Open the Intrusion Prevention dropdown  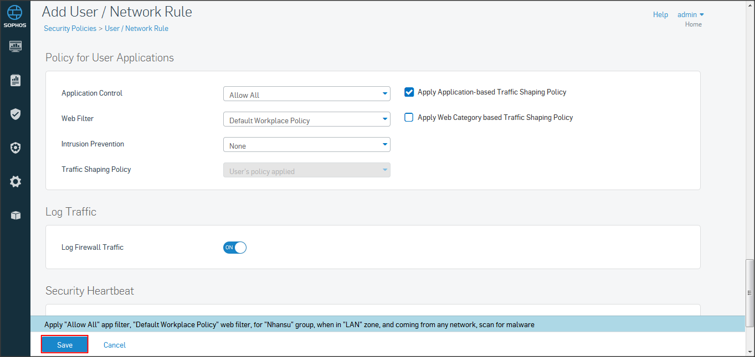[x=306, y=145]
